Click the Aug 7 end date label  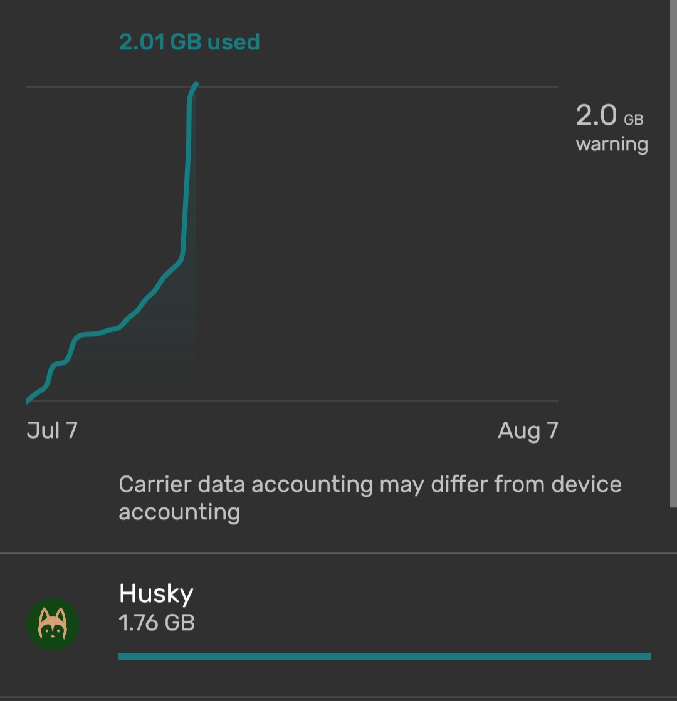[528, 430]
